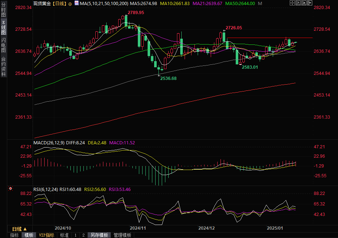This screenshot has height=238, width=338.
Task: Select the 指标 tab at bottom
Action: (x=15, y=235)
